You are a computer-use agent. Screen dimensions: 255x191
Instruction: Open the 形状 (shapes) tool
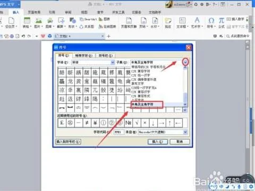72,23
